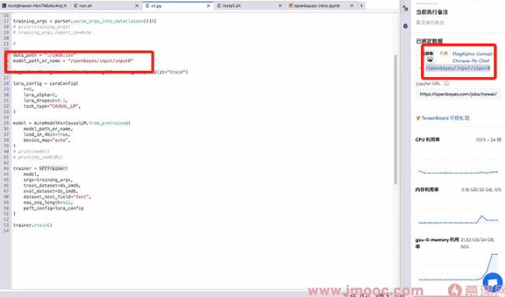The image size is (505, 297).
Task: Click the TensorBoard flame icon
Action: 418,118
